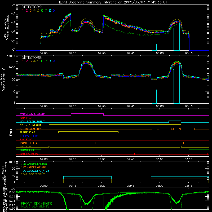Click the HESSI Observing Summary plot title
Image resolution: width=212 pixels, height=212 pixels.
click(112, 2)
